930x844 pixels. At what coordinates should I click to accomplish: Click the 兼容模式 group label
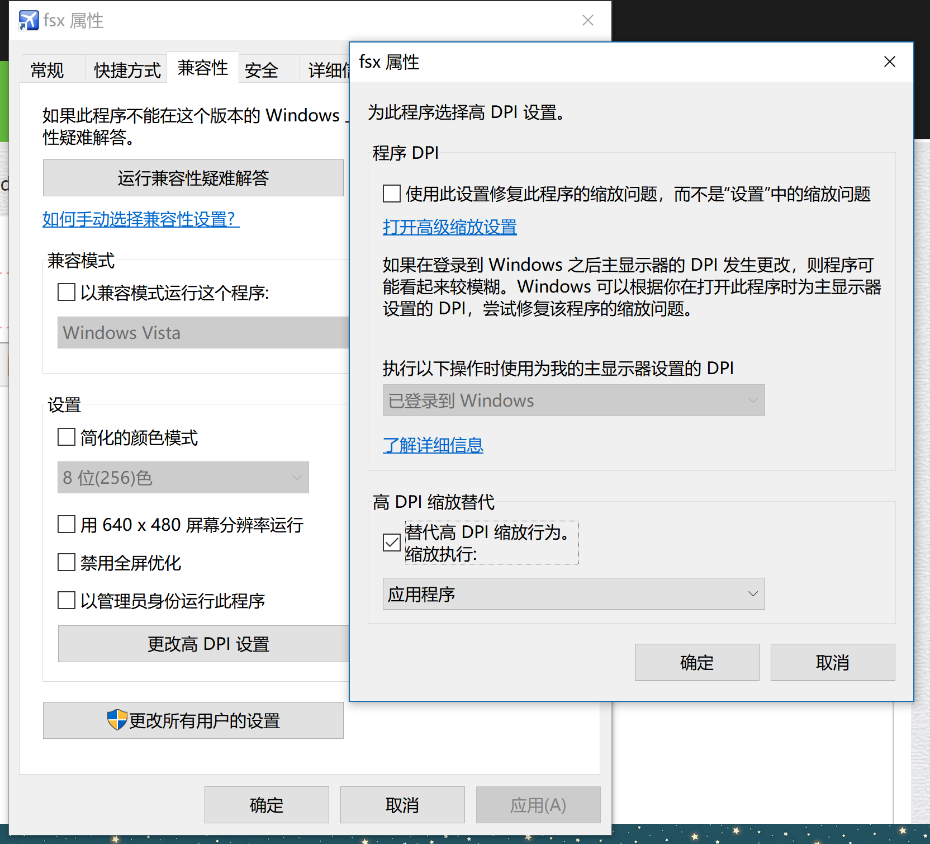click(x=81, y=260)
